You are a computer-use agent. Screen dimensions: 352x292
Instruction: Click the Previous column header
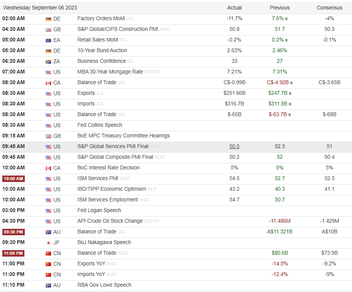(x=280, y=8)
